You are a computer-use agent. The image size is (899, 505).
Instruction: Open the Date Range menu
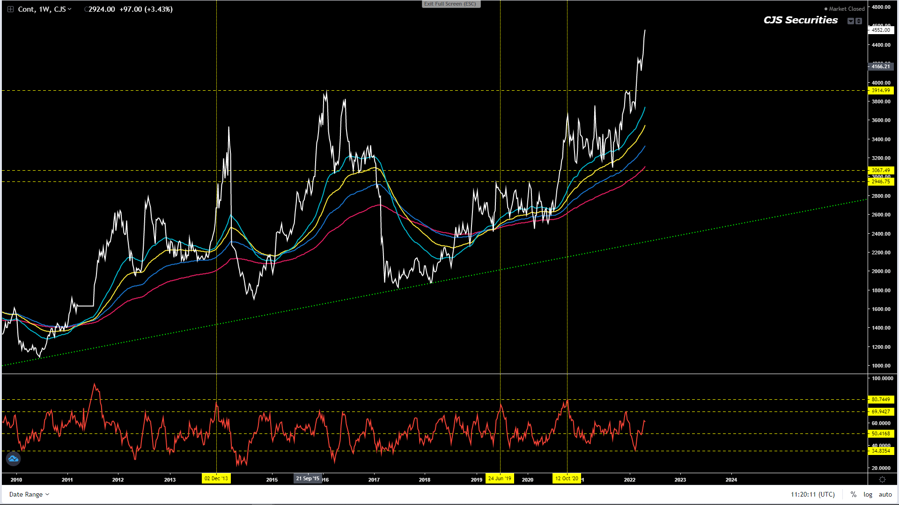point(29,494)
